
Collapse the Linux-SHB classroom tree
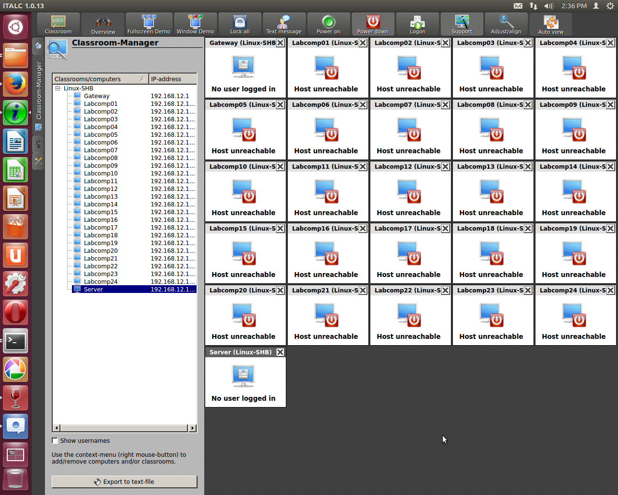(x=58, y=88)
